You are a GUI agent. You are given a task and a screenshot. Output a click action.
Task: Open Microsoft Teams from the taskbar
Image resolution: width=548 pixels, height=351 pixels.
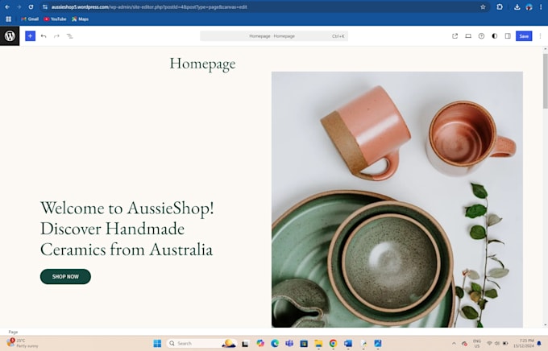coord(289,343)
